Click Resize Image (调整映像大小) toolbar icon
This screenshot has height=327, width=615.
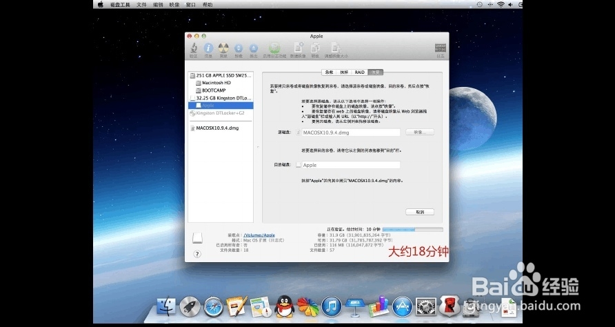point(336,49)
